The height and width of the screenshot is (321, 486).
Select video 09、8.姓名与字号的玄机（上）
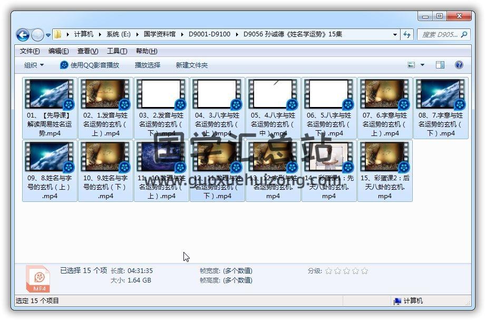pyautogui.click(x=50, y=170)
